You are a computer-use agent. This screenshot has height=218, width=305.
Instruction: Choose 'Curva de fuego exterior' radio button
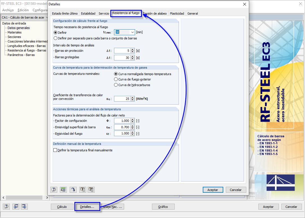coord(116,79)
